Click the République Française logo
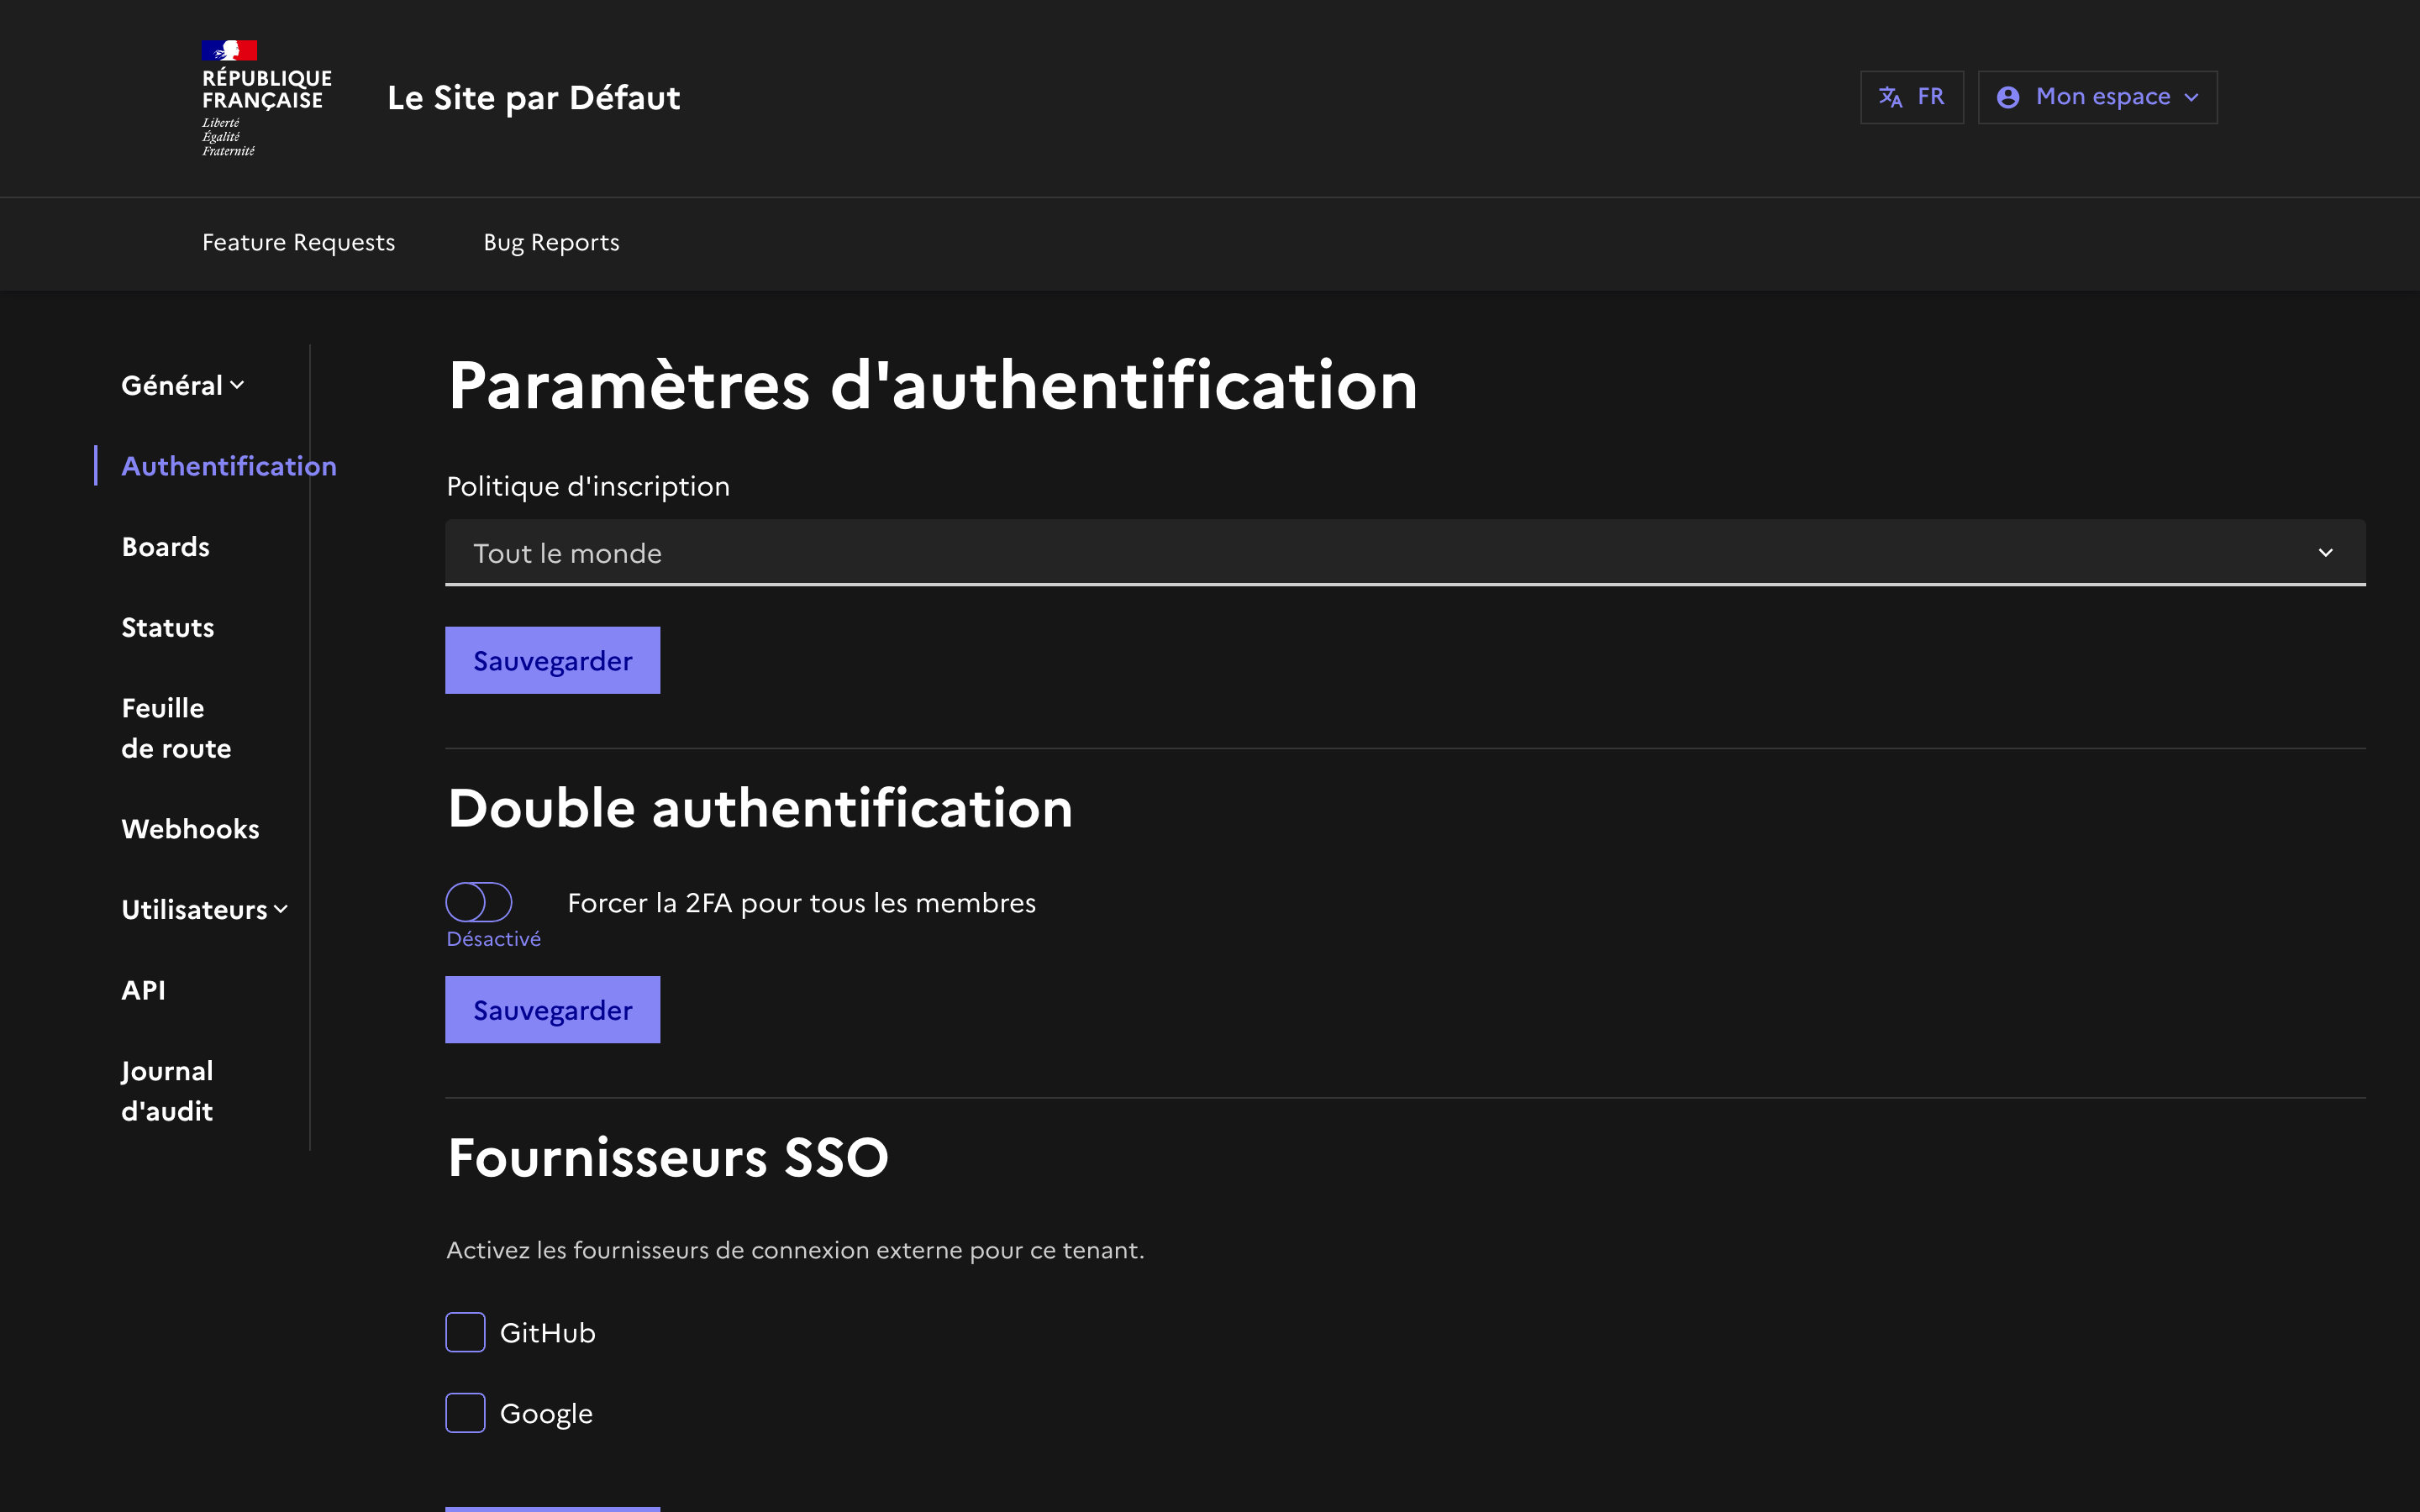The height and width of the screenshot is (1512, 2420). click(232, 97)
